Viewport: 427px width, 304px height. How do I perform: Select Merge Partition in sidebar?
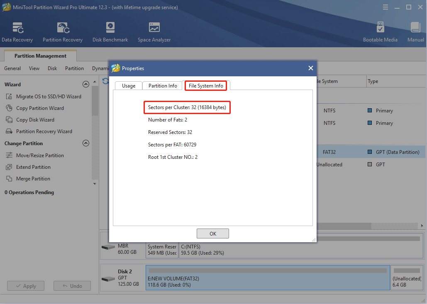tap(33, 179)
